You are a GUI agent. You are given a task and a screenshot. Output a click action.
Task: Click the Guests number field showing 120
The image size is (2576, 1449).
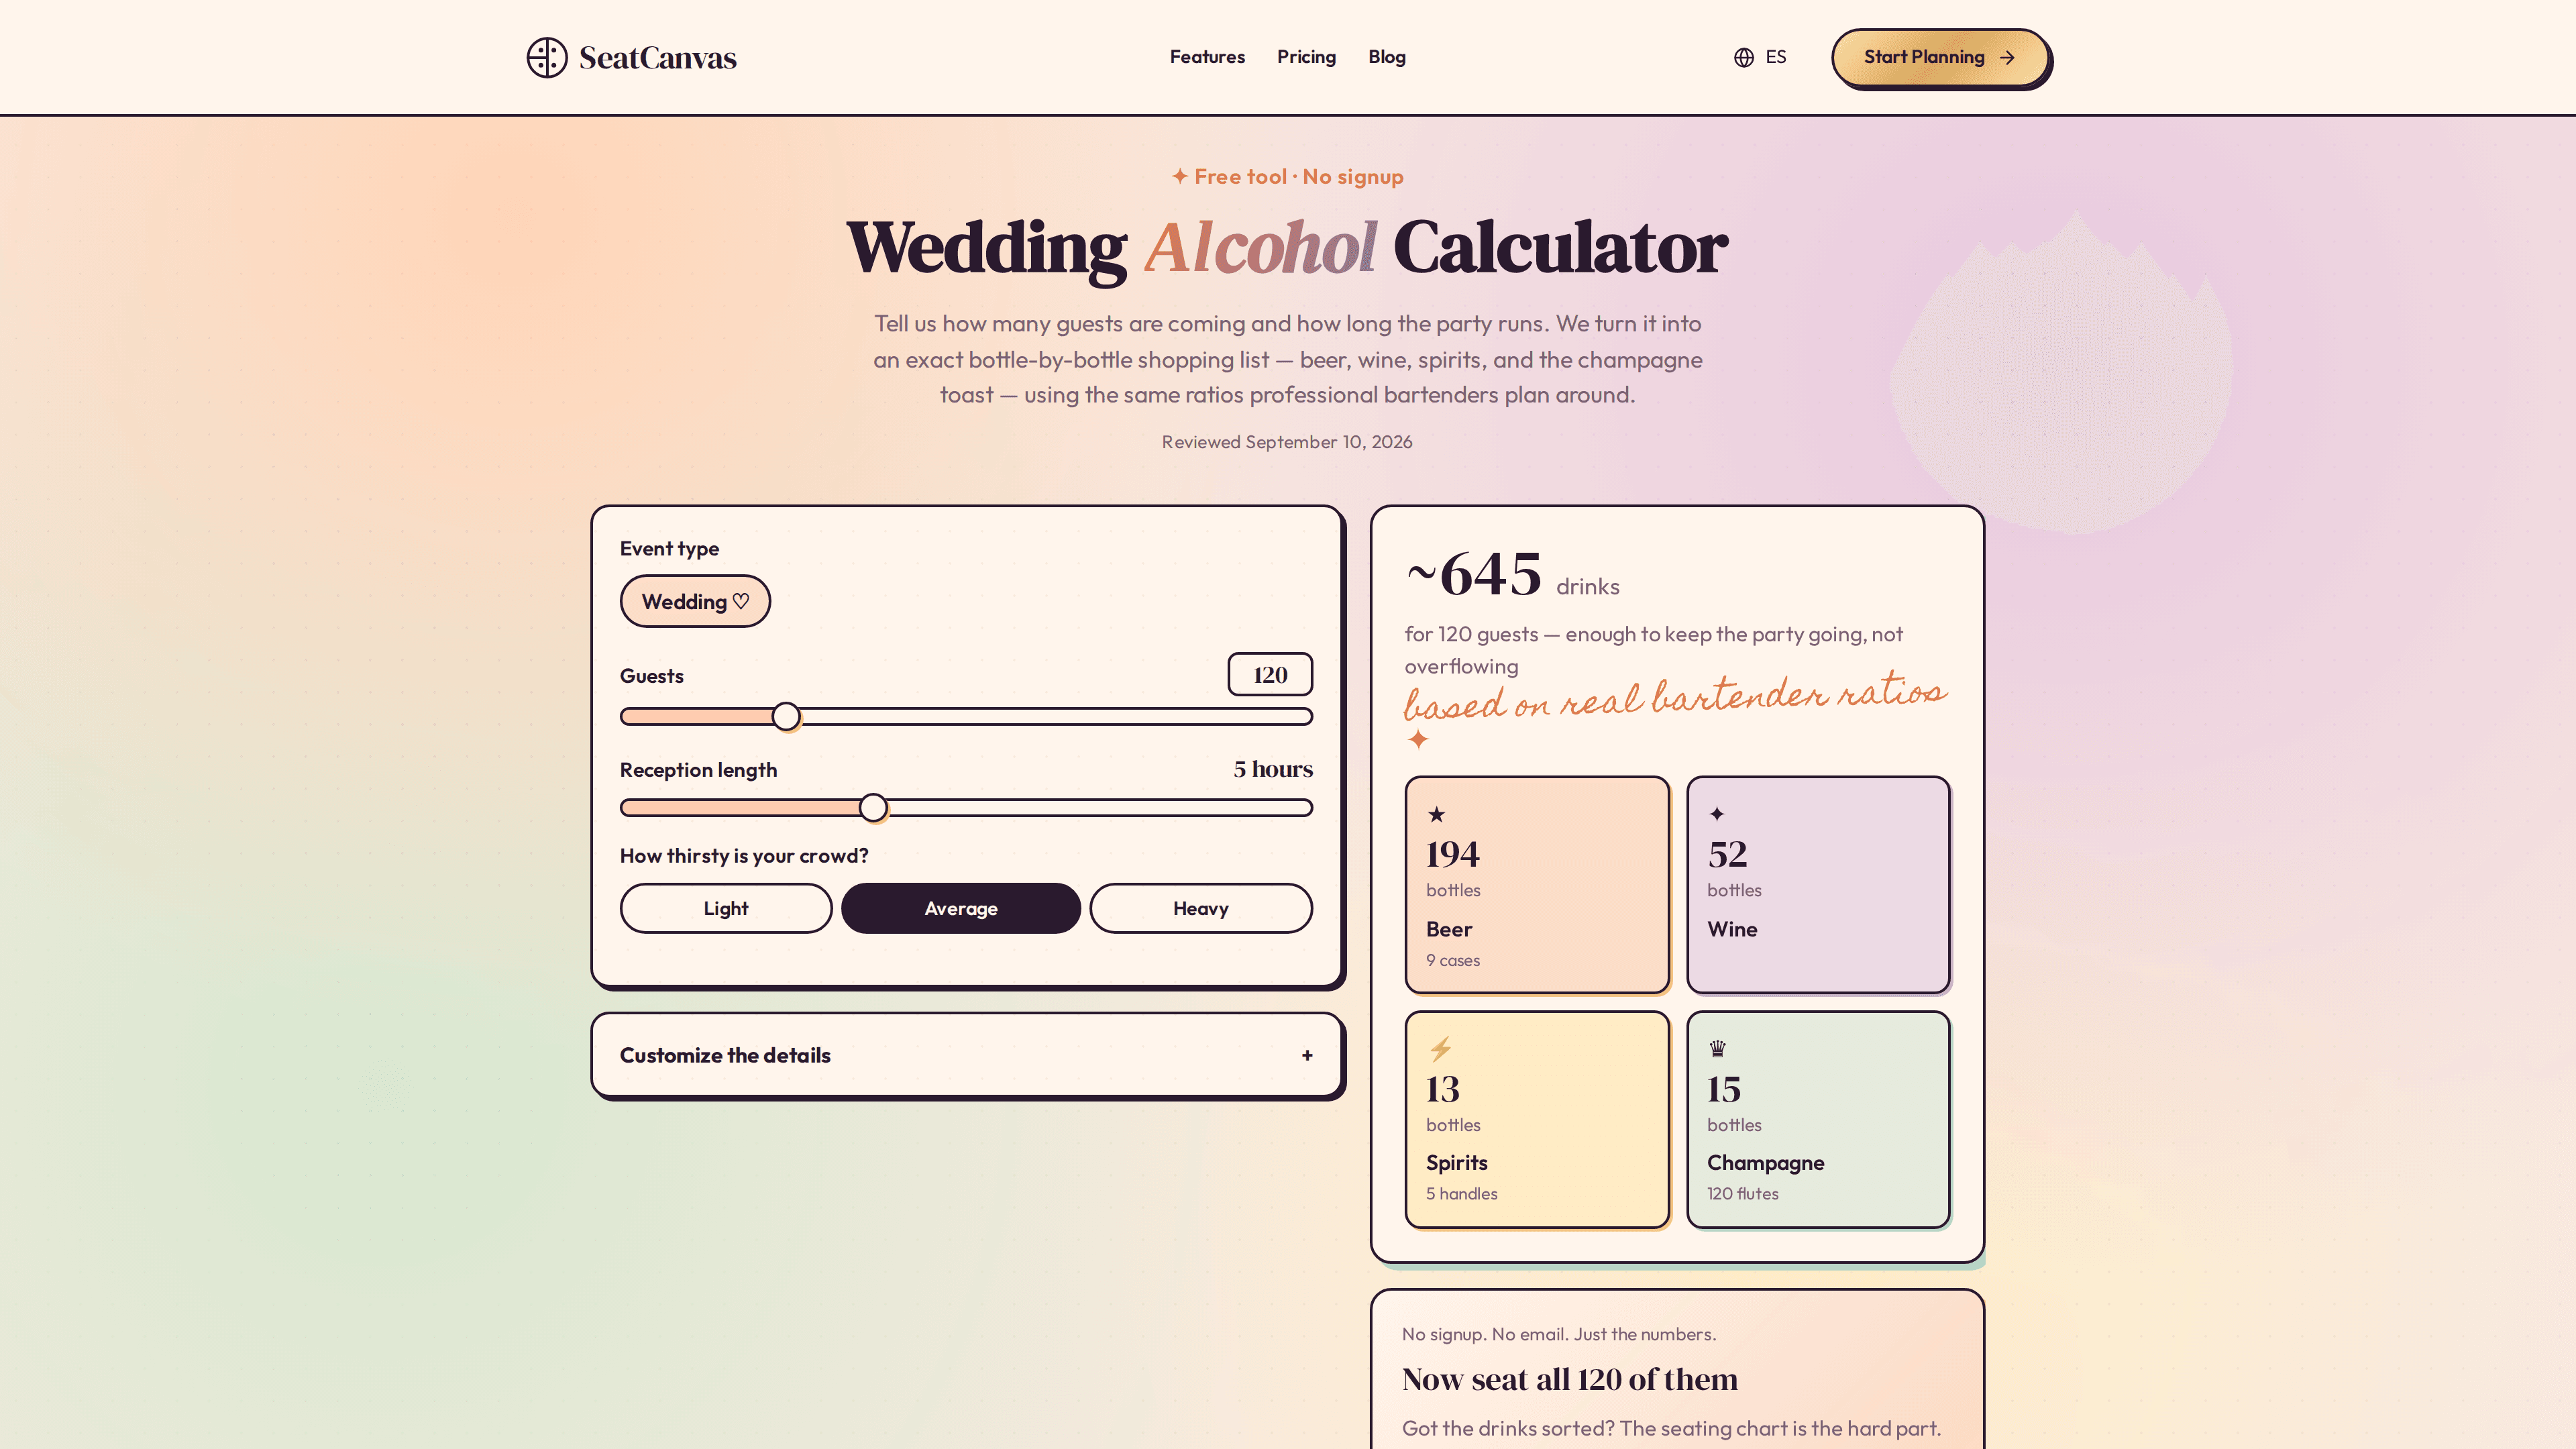(1270, 674)
